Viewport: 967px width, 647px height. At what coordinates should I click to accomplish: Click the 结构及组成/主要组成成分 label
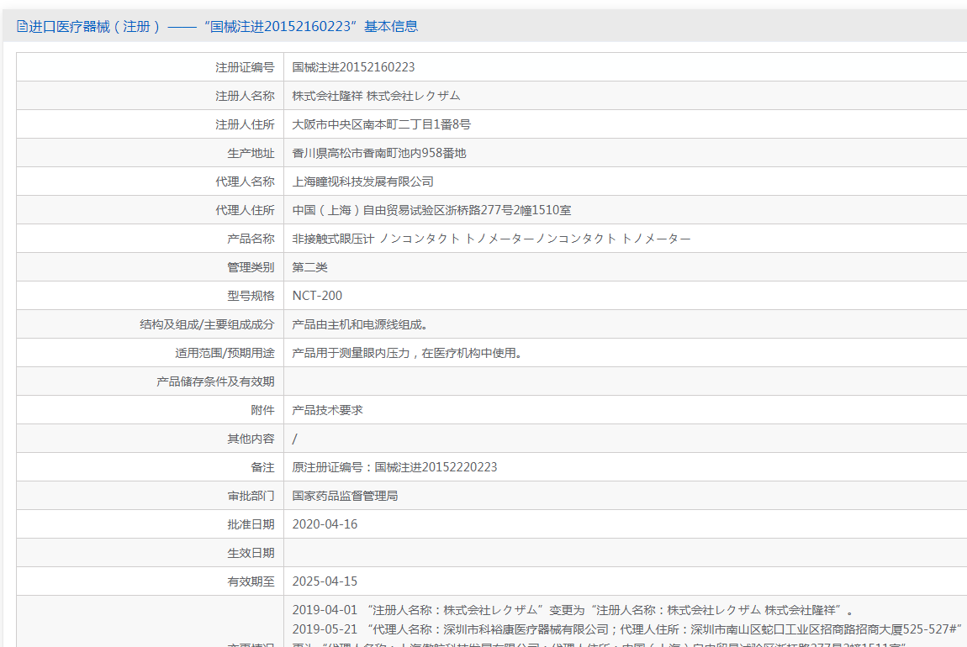pos(207,324)
